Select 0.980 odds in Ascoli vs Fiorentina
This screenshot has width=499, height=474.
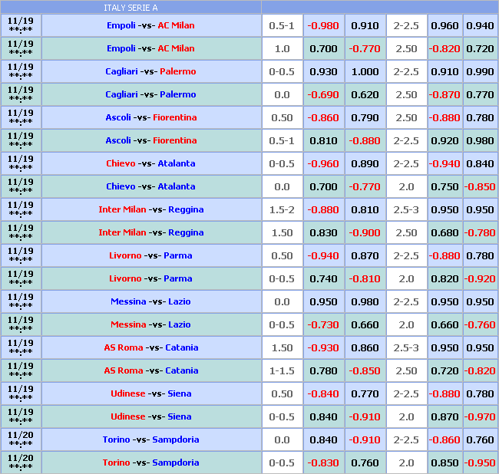(x=480, y=140)
